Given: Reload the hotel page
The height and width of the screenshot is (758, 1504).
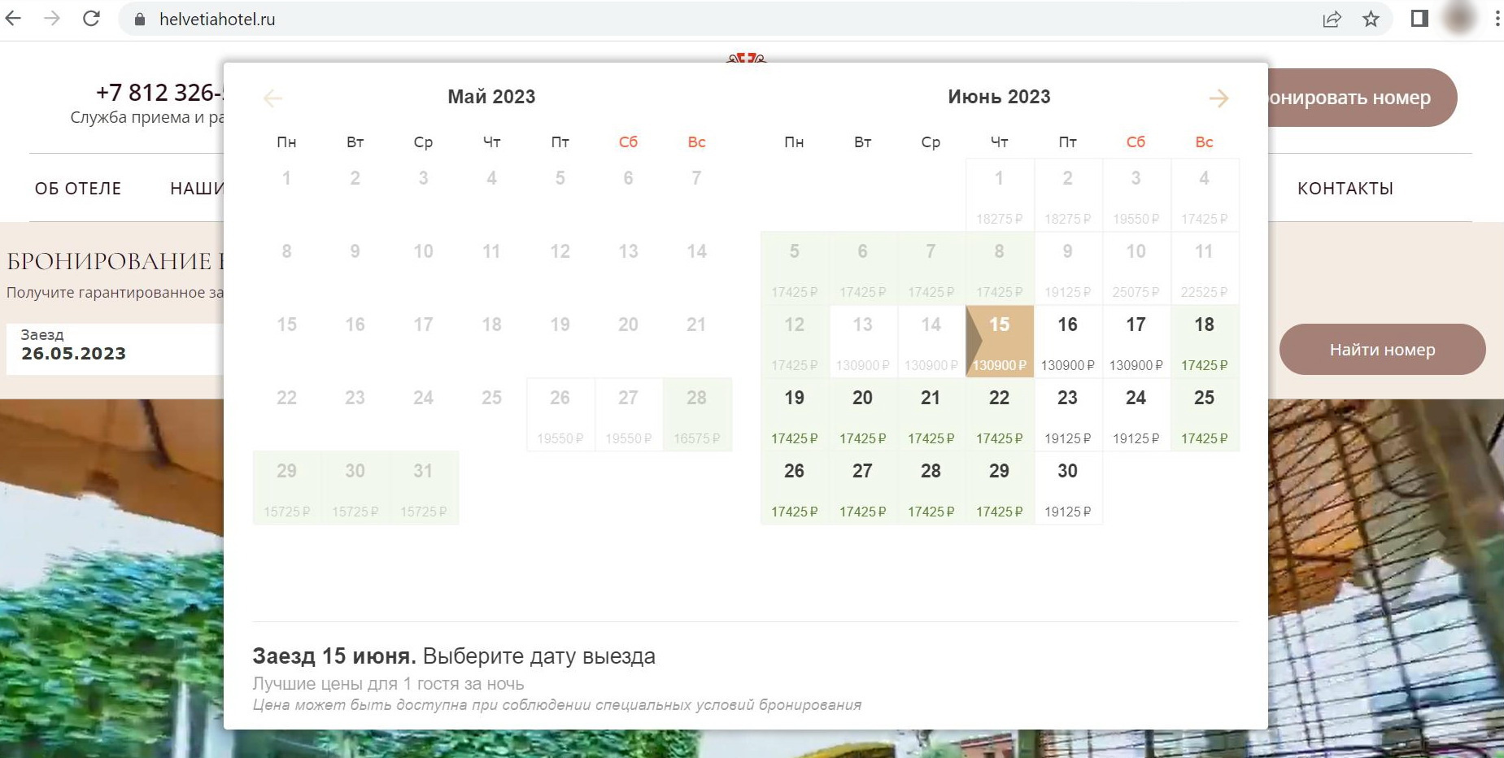Looking at the screenshot, I should tap(91, 19).
